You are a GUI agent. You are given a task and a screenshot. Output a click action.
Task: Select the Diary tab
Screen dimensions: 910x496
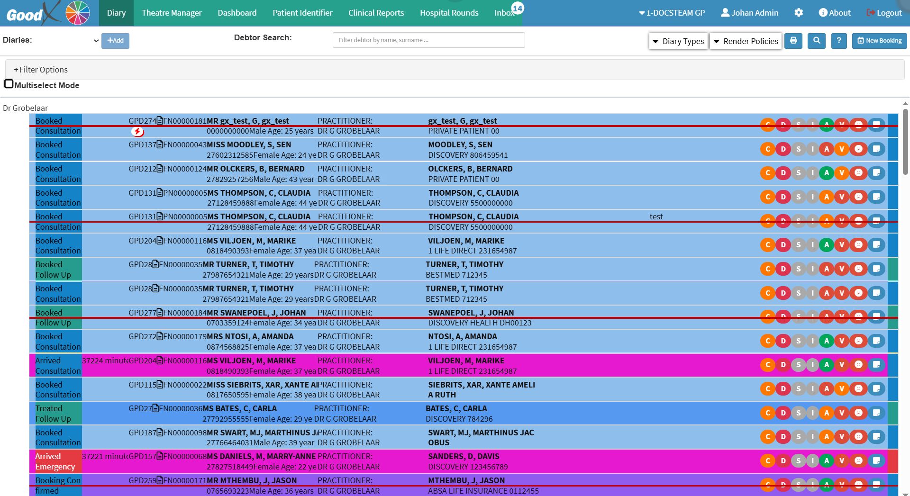point(116,13)
